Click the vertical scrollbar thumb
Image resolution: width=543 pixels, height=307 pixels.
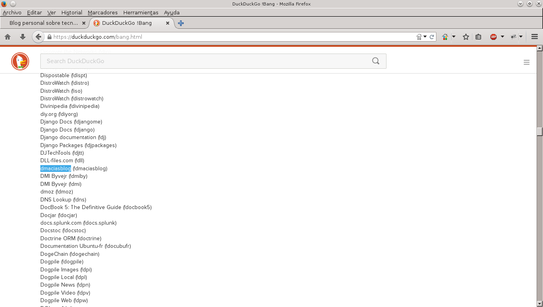540,132
